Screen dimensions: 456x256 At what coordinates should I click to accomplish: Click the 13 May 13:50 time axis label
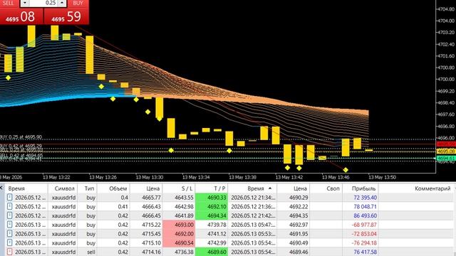pos(382,177)
